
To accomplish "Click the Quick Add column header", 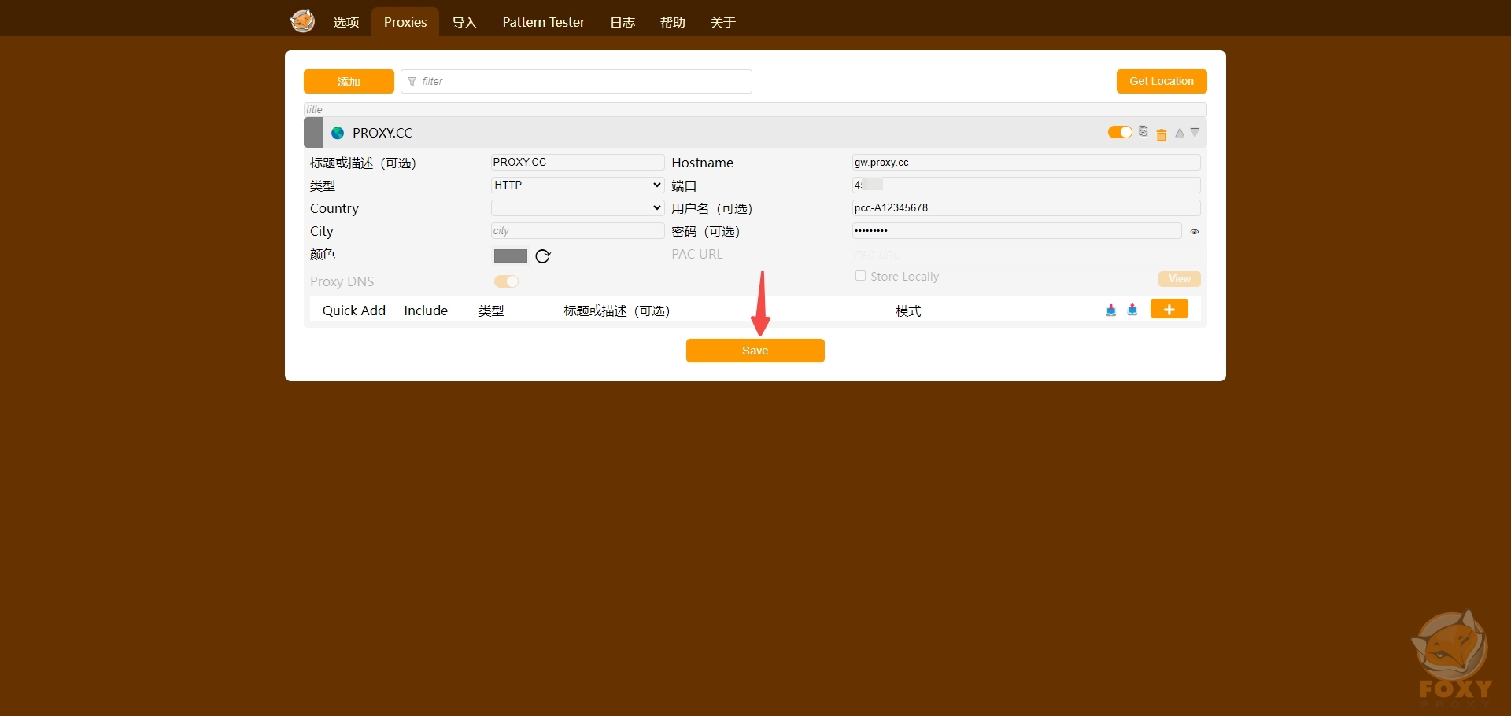I will click(x=354, y=310).
